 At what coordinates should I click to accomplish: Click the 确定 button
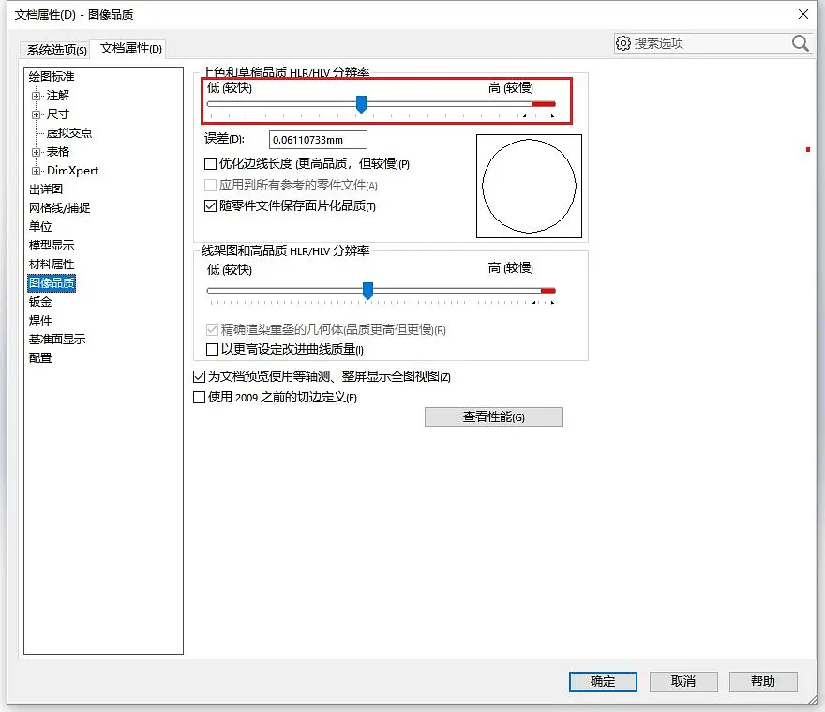click(x=603, y=681)
